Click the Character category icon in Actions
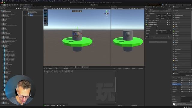Image resolution: width=192 pixels, height=108 pixels. (173, 31)
